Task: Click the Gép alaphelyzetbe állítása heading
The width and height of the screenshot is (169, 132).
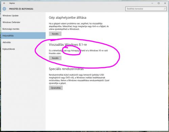Action: 68,18
